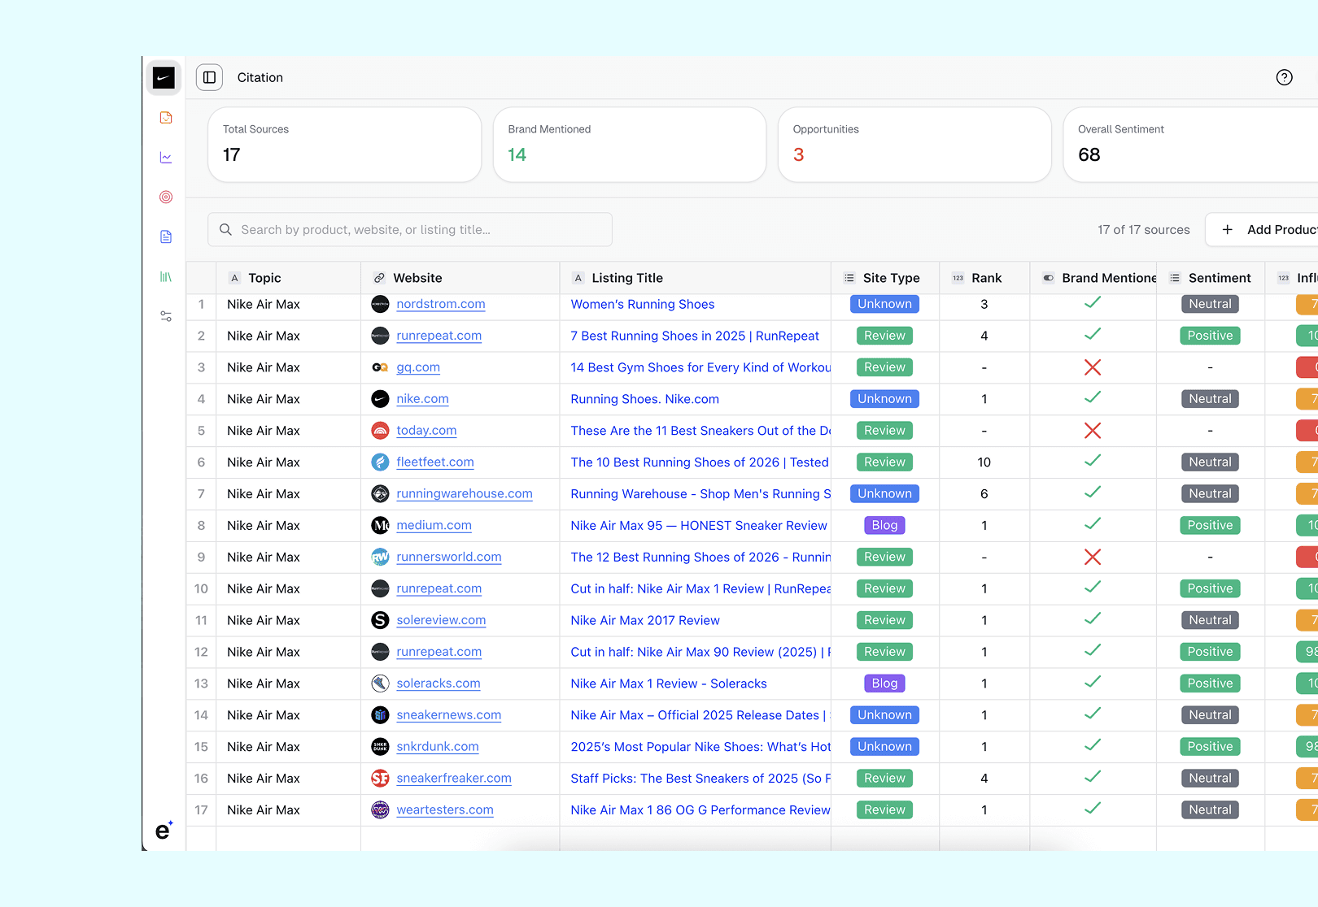Viewport: 1318px width, 907px height.
Task: Click the Nike logo icon in sidebar
Action: [164, 78]
